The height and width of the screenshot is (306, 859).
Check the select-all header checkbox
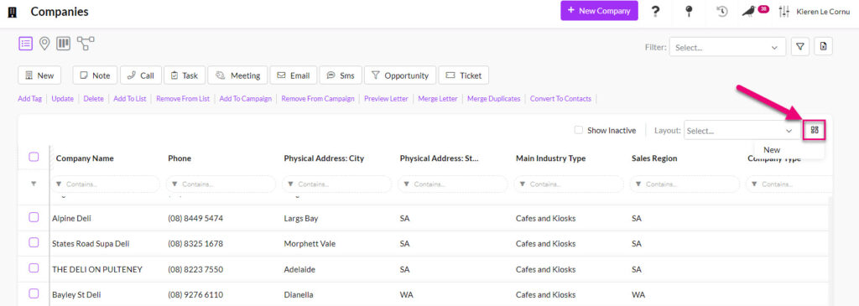[34, 157]
